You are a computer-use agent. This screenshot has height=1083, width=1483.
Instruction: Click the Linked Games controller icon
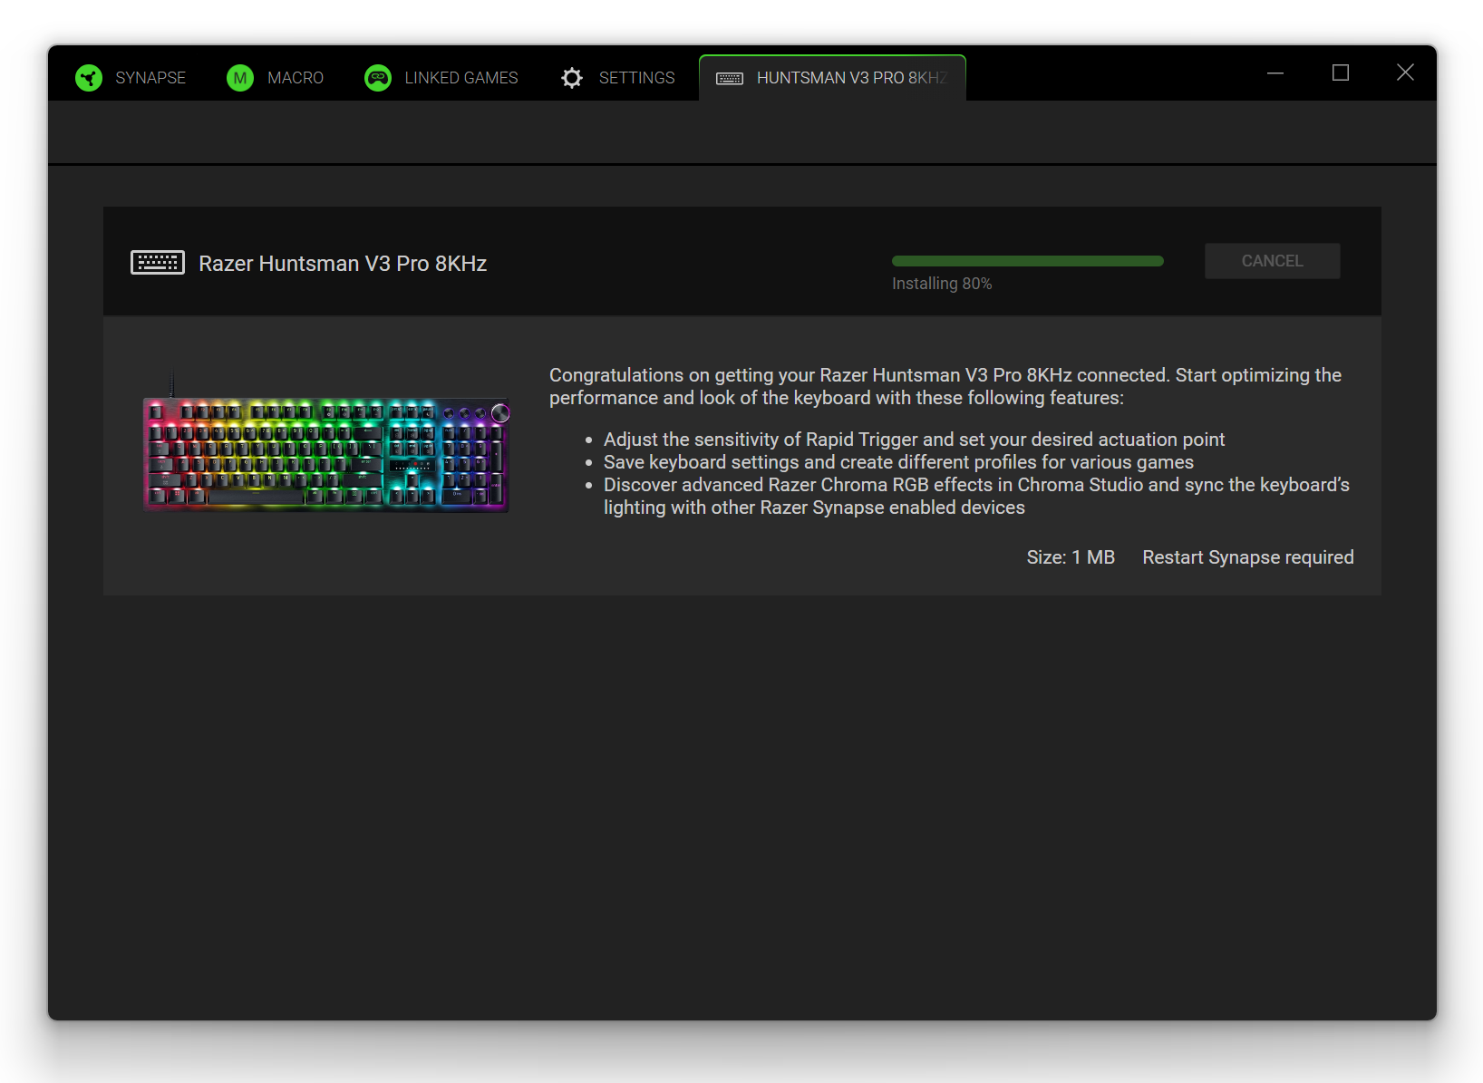click(378, 78)
